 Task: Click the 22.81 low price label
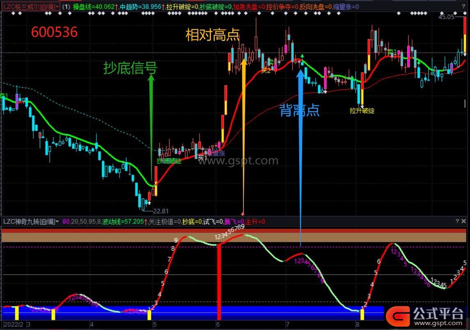pyautogui.click(x=160, y=211)
